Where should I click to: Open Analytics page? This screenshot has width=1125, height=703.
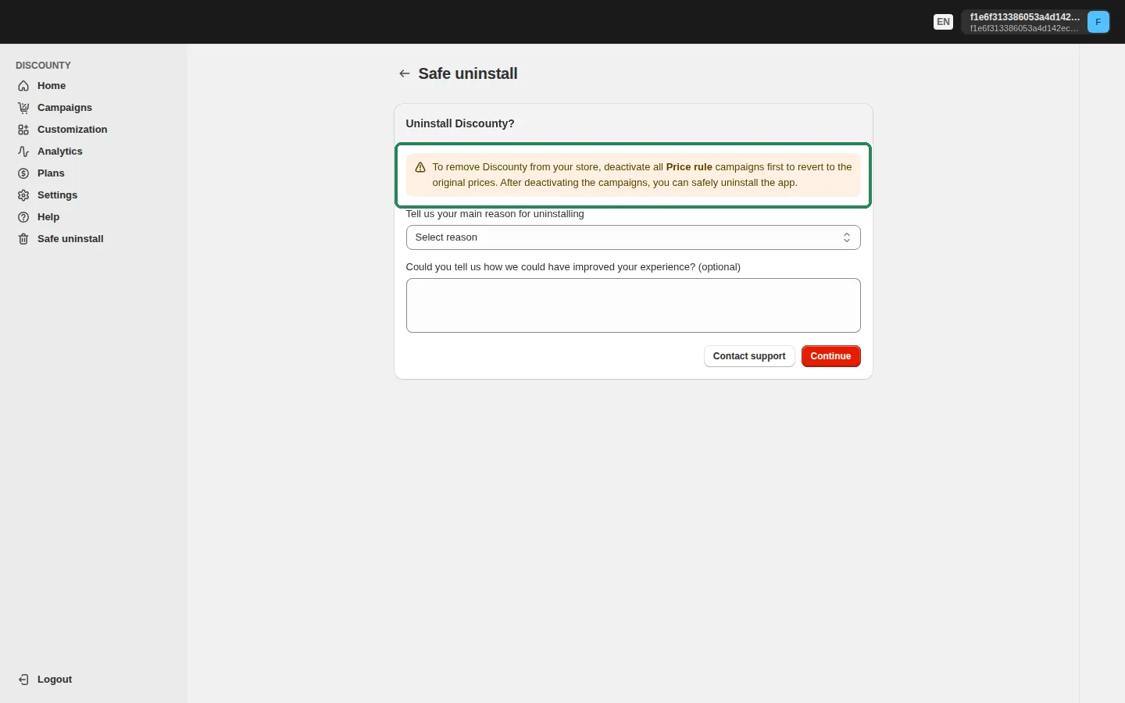click(60, 152)
